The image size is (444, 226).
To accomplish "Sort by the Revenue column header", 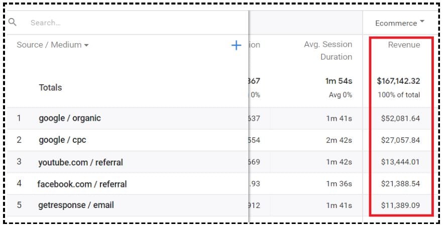I will (404, 45).
